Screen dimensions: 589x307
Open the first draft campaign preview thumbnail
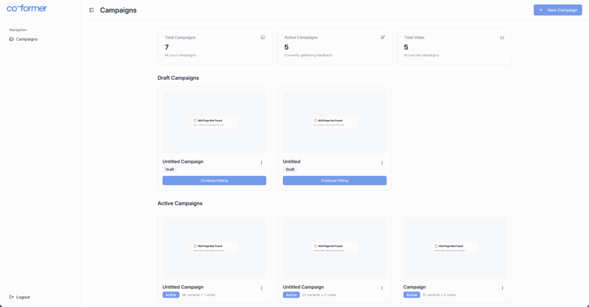tap(214, 122)
